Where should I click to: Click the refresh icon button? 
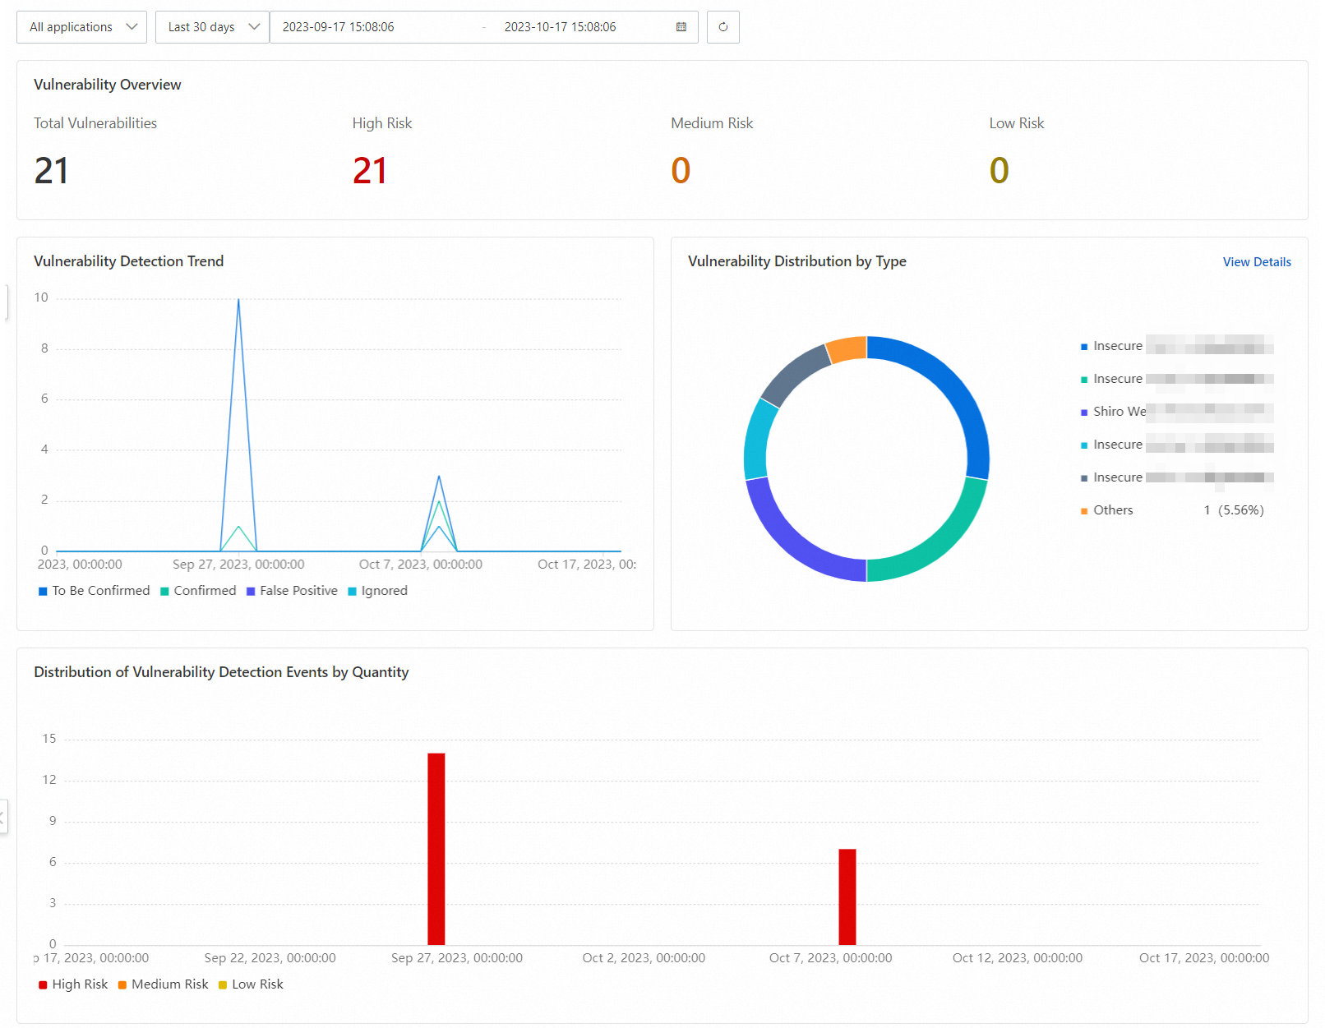tap(723, 27)
